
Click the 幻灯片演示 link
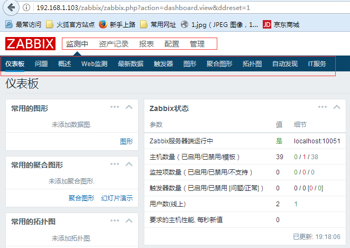[x=117, y=198]
